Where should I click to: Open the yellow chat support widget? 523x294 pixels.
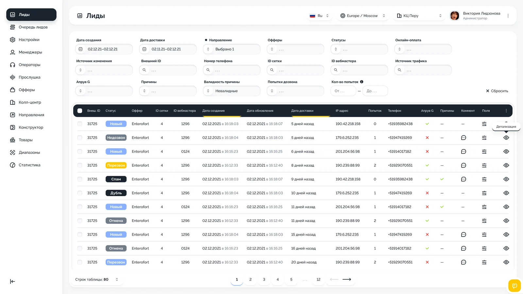(514, 286)
